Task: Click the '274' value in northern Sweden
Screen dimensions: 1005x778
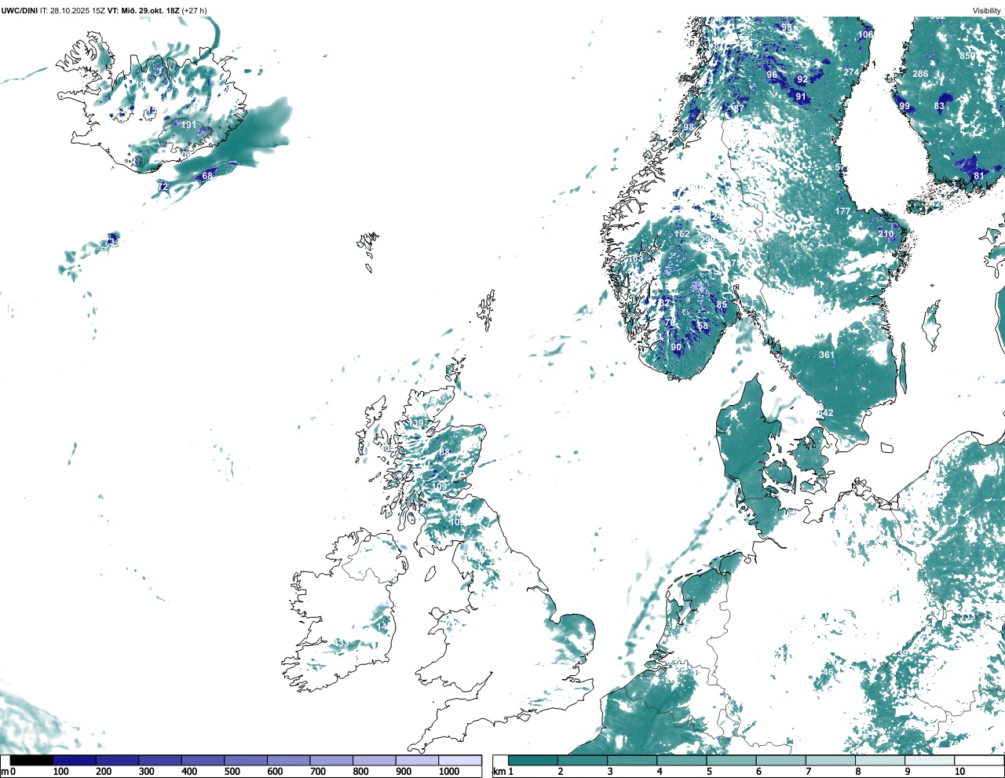Action: point(851,72)
